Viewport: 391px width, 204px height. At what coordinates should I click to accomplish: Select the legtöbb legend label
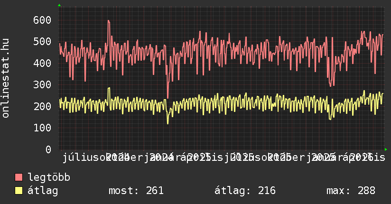tap(49, 177)
